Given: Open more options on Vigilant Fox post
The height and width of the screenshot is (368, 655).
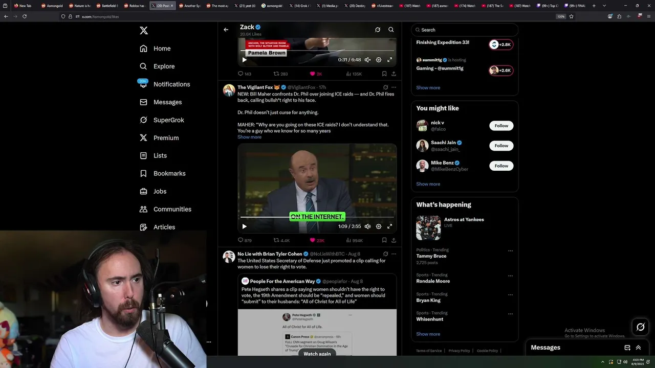Looking at the screenshot, I should click(x=394, y=87).
